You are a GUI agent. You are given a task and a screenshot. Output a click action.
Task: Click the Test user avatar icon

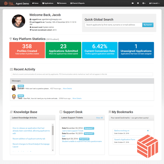(14, 97)
